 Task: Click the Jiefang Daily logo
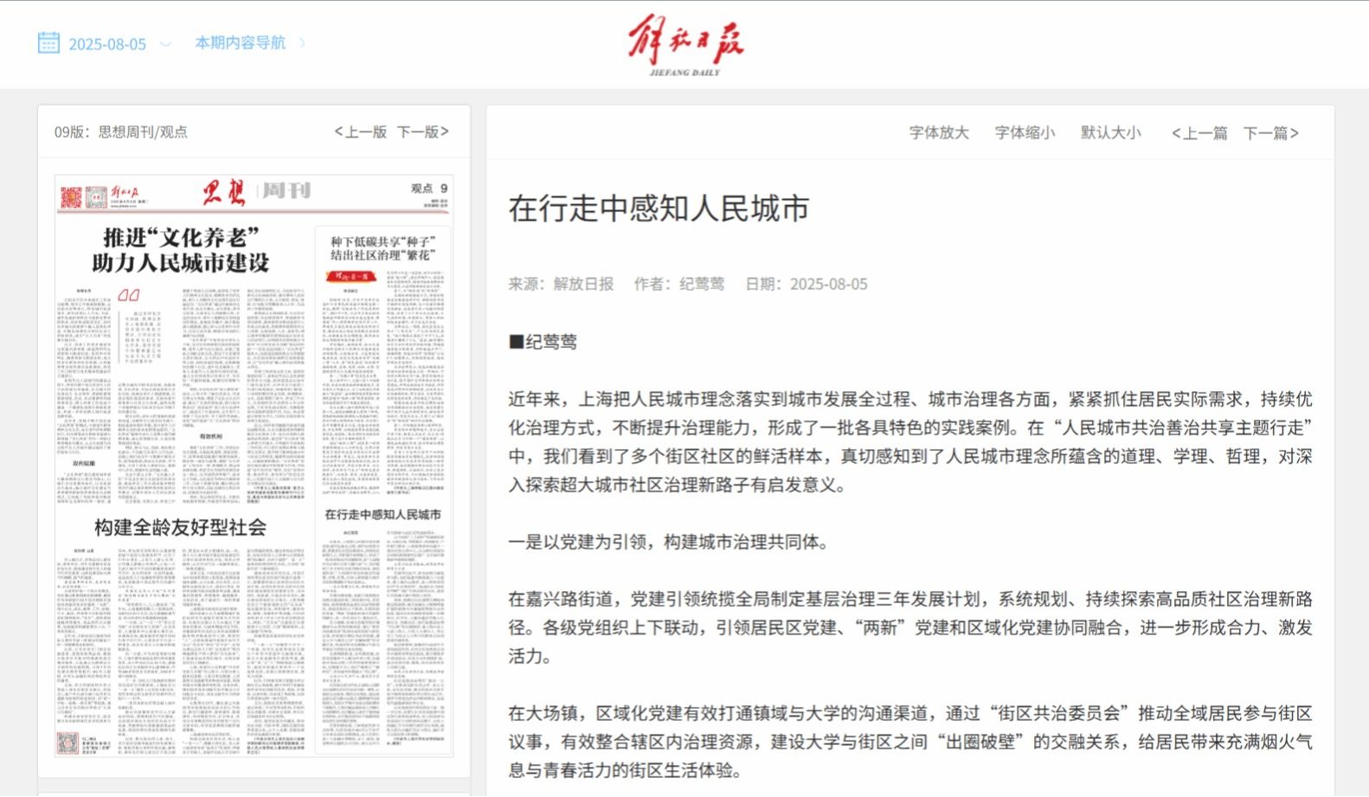(x=685, y=47)
